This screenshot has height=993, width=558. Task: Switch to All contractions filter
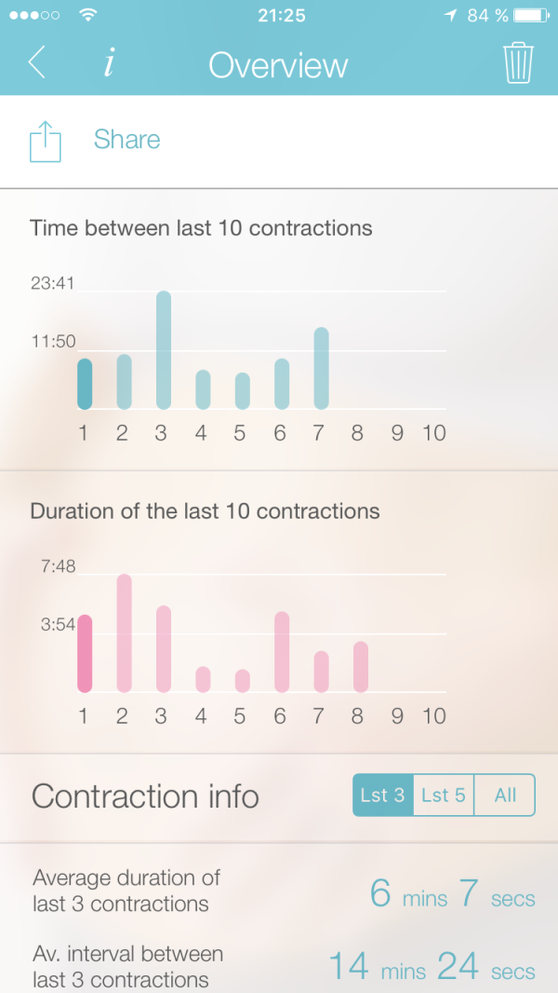(x=505, y=796)
